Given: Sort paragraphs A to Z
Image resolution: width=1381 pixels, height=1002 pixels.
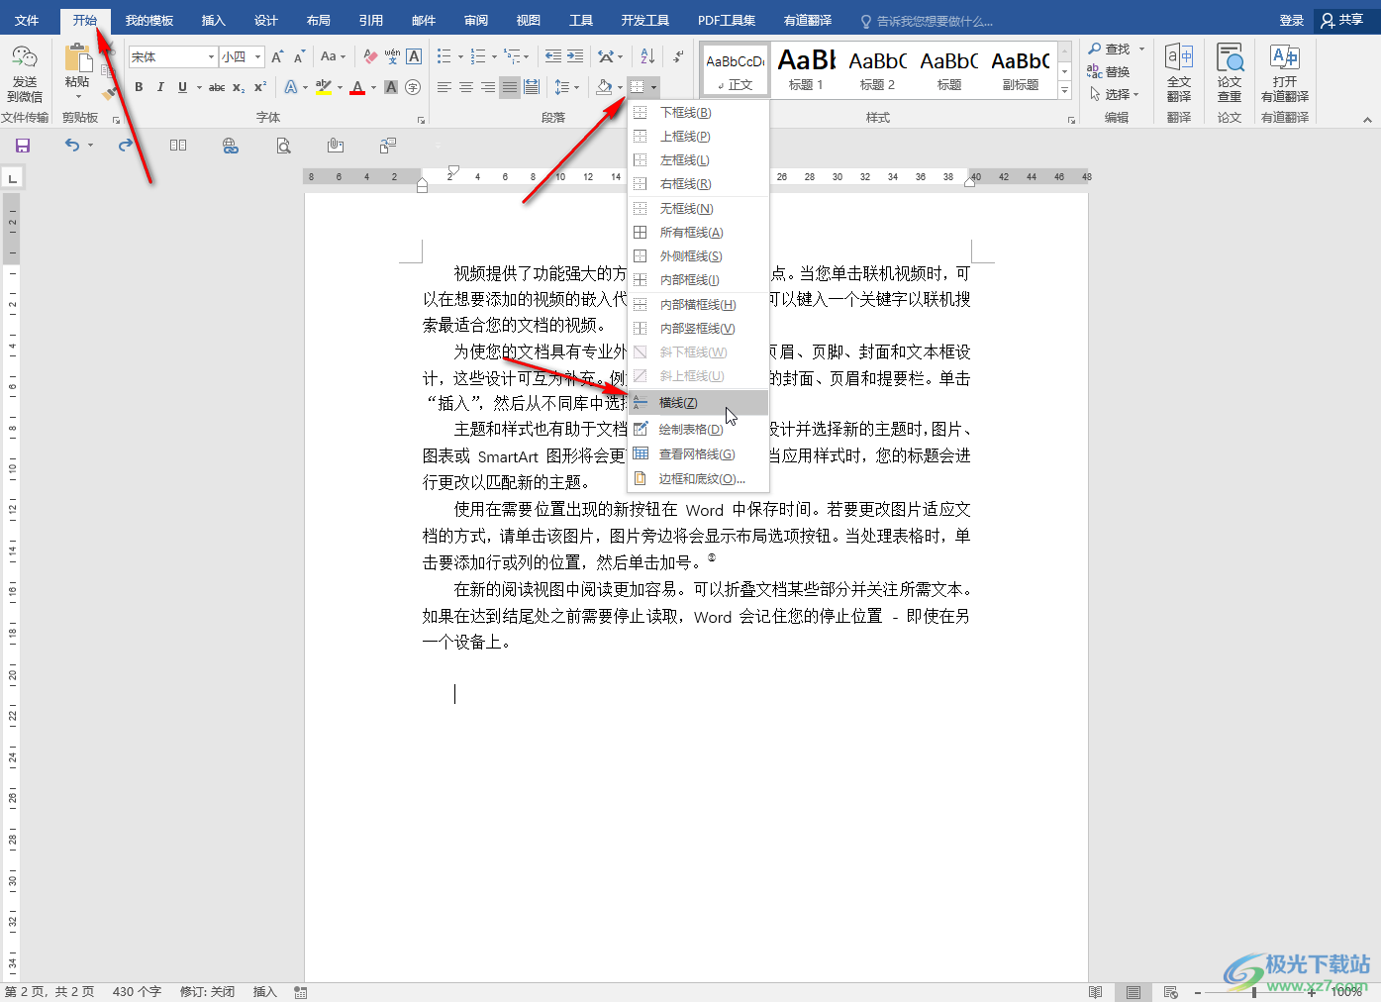Looking at the screenshot, I should tap(647, 56).
